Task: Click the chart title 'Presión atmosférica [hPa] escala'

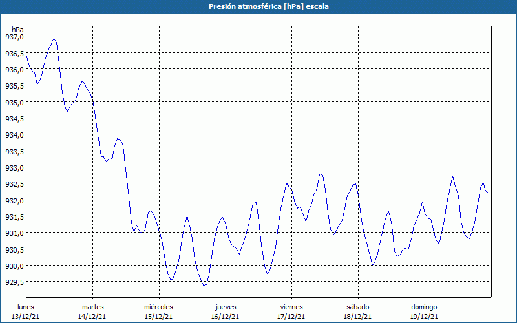Action: pyautogui.click(x=269, y=6)
